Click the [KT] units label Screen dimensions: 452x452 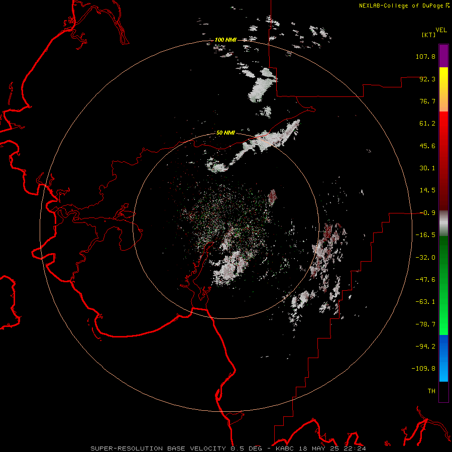point(429,35)
